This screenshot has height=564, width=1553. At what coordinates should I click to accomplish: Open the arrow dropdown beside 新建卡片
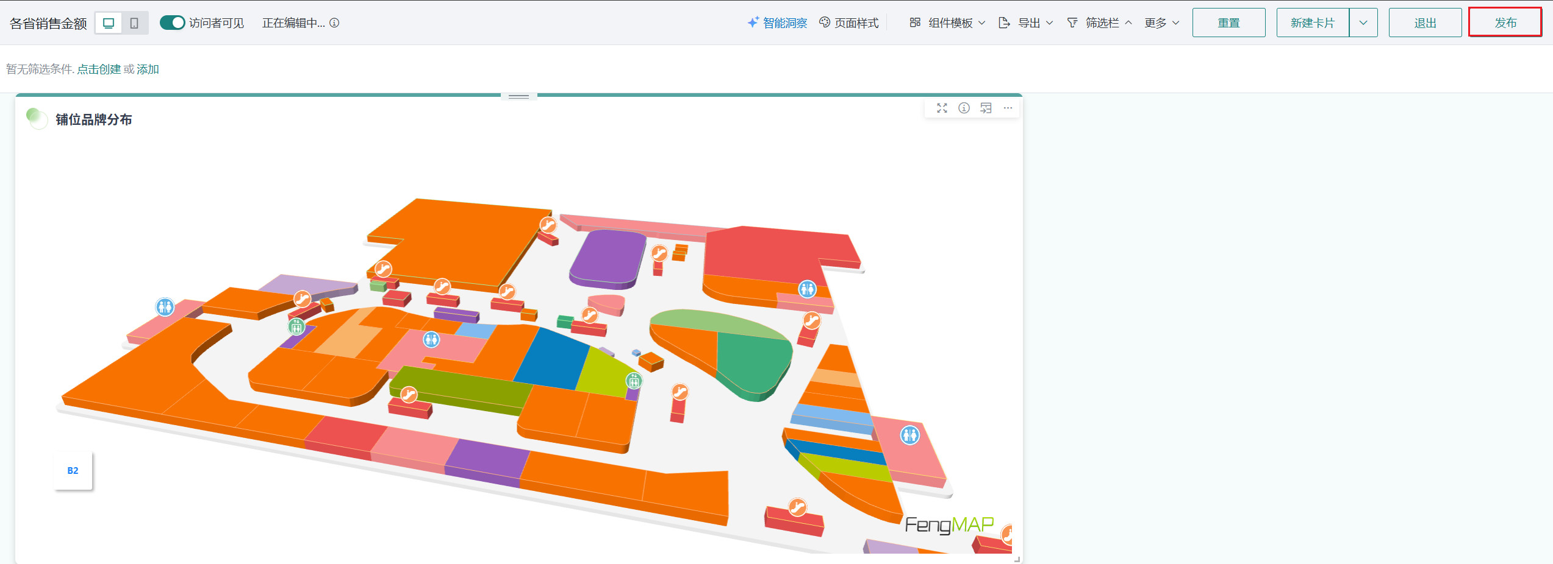[x=1363, y=23]
